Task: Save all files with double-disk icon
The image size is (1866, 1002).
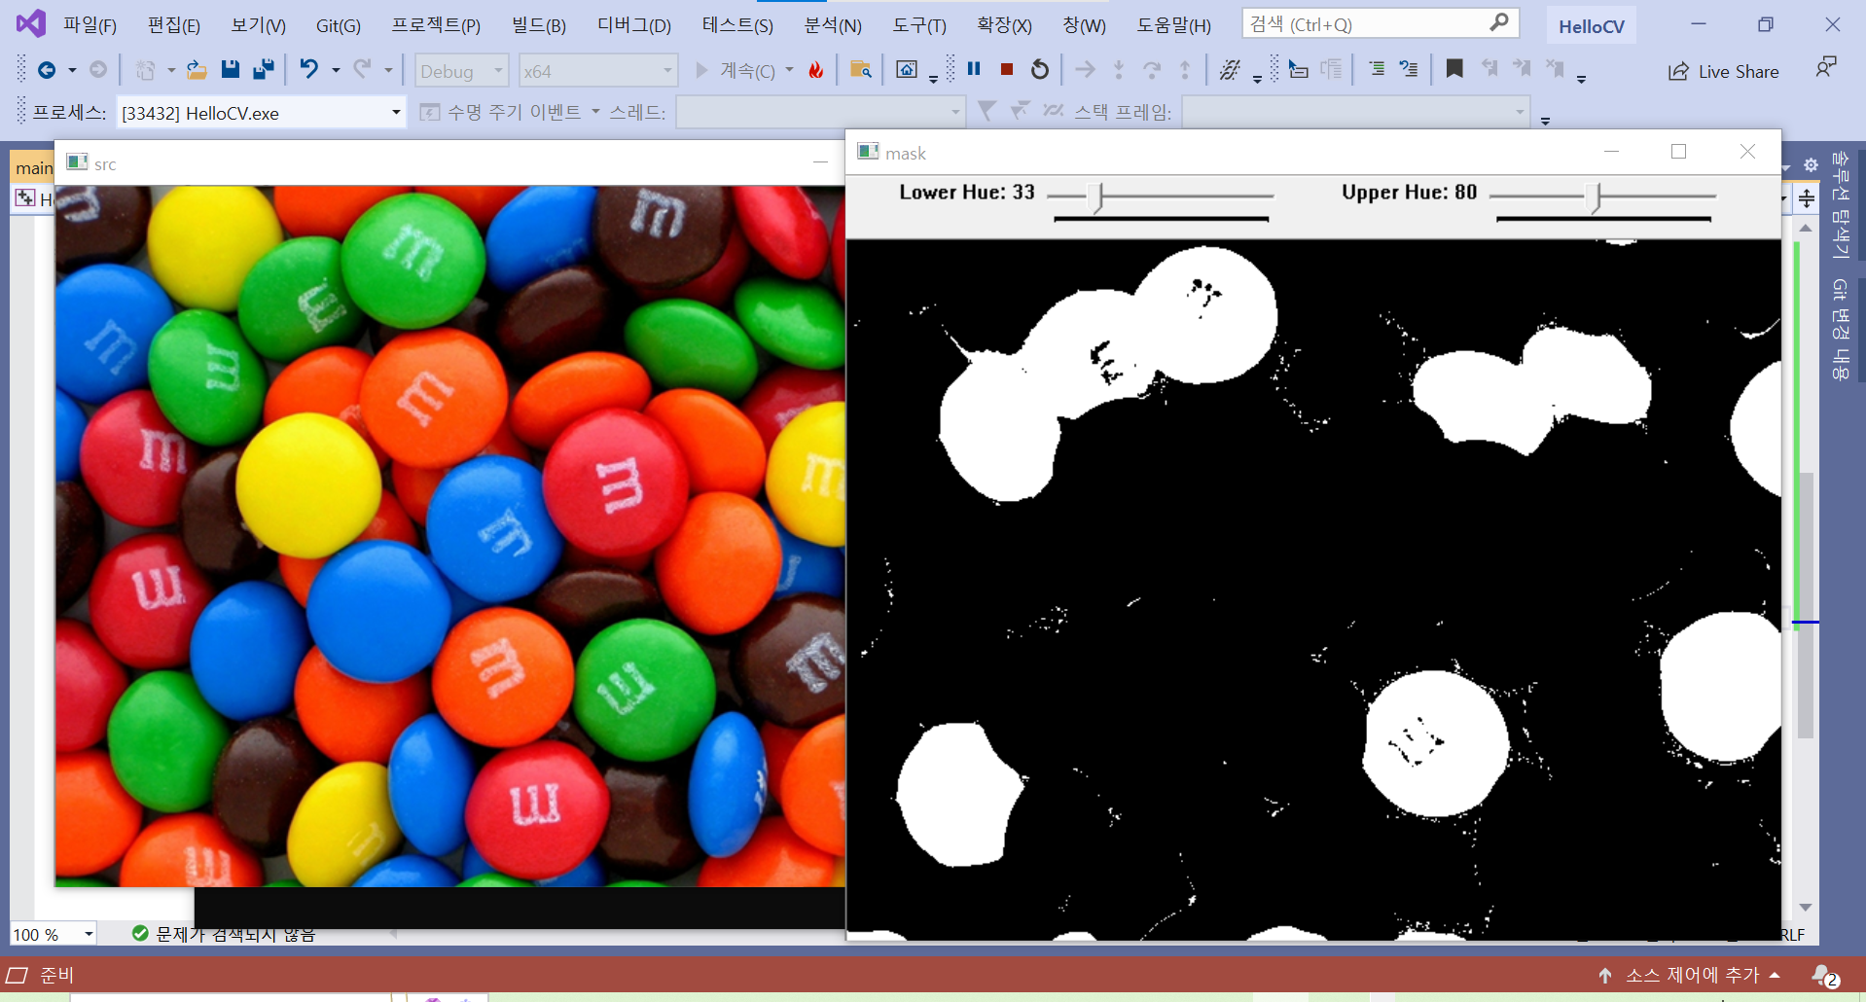Action: (263, 70)
